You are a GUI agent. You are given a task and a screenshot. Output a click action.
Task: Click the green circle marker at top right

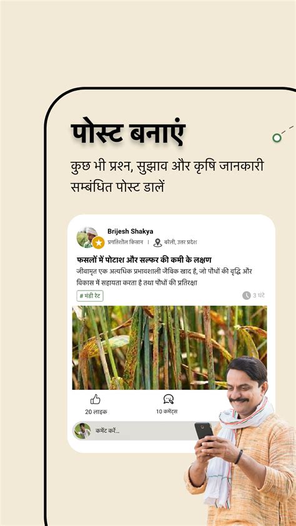pyautogui.click(x=277, y=137)
